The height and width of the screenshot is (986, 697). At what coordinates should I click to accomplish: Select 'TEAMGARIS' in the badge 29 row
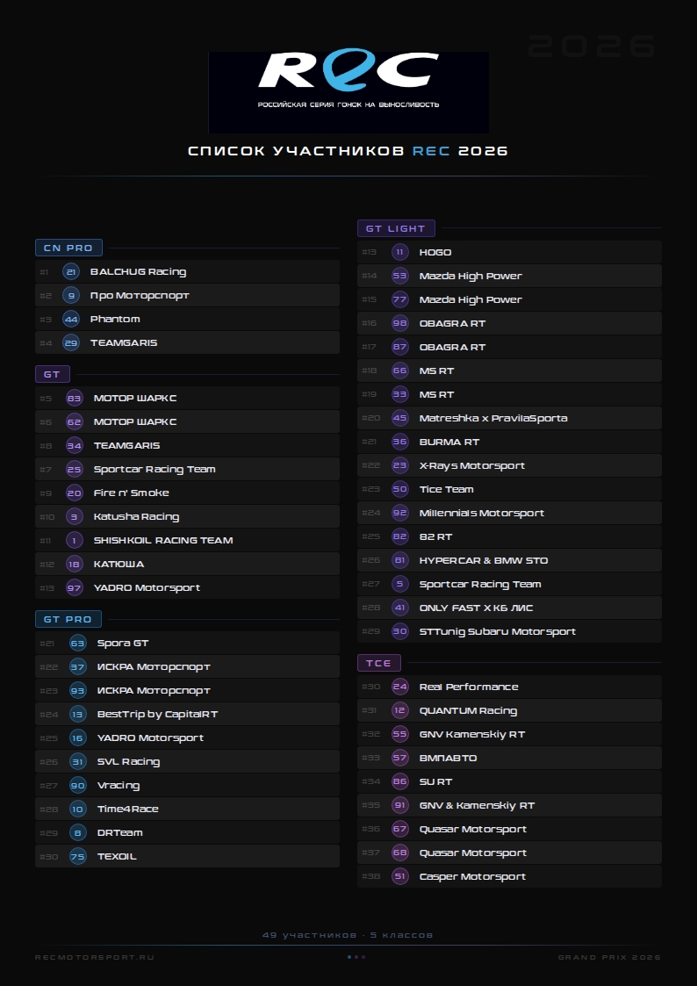click(124, 342)
